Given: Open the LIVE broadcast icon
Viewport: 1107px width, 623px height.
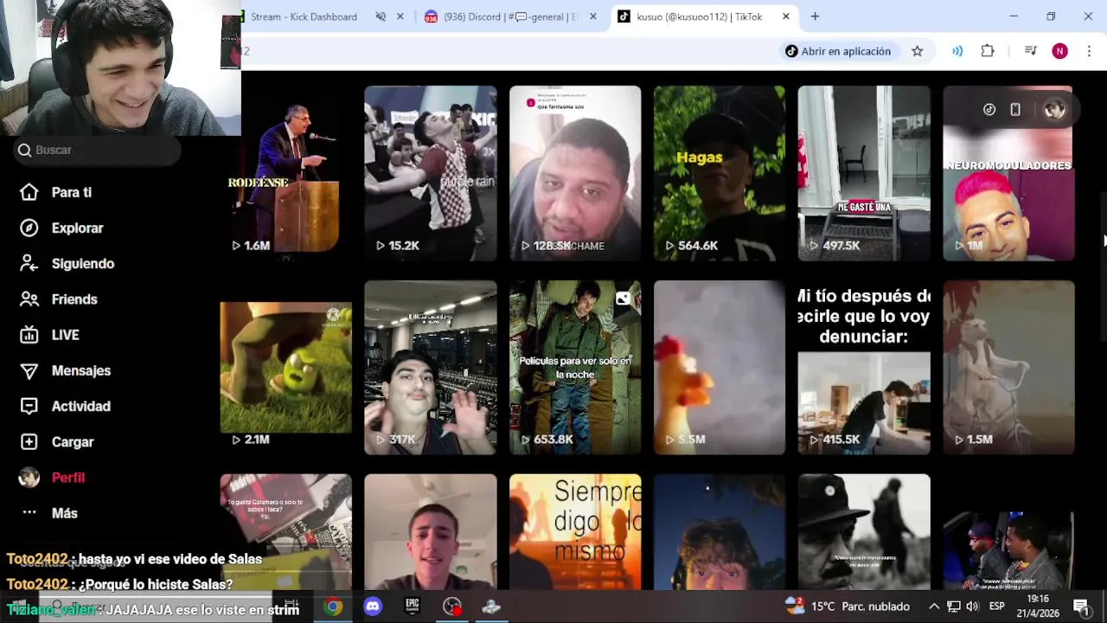Looking at the screenshot, I should pyautogui.click(x=29, y=335).
